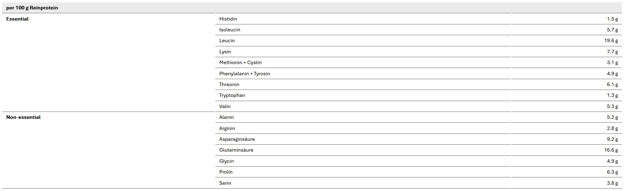Select the Asparaginsäure row label

237,139
